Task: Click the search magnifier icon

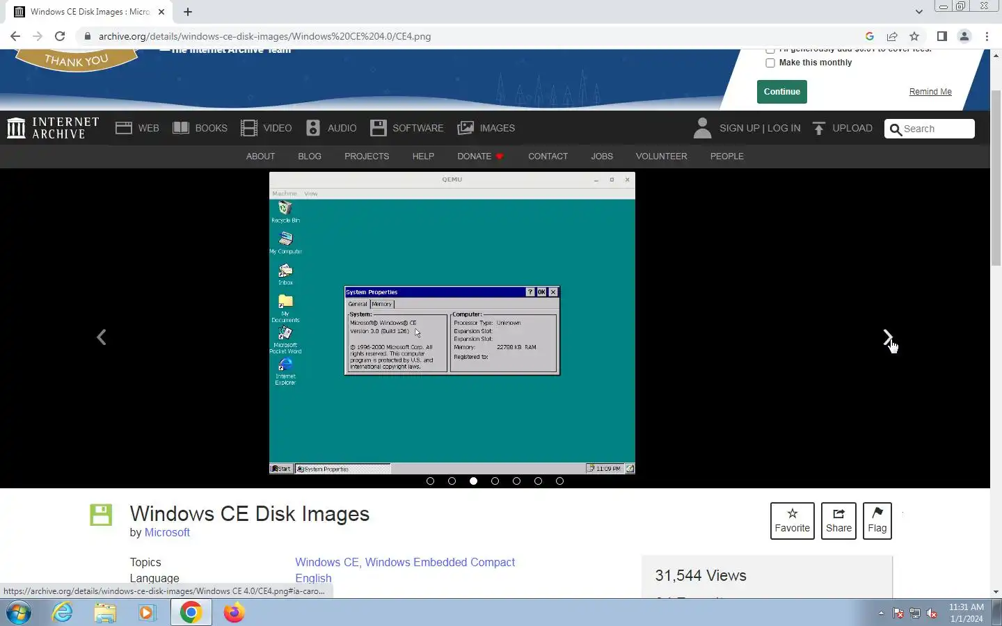Action: click(x=896, y=129)
